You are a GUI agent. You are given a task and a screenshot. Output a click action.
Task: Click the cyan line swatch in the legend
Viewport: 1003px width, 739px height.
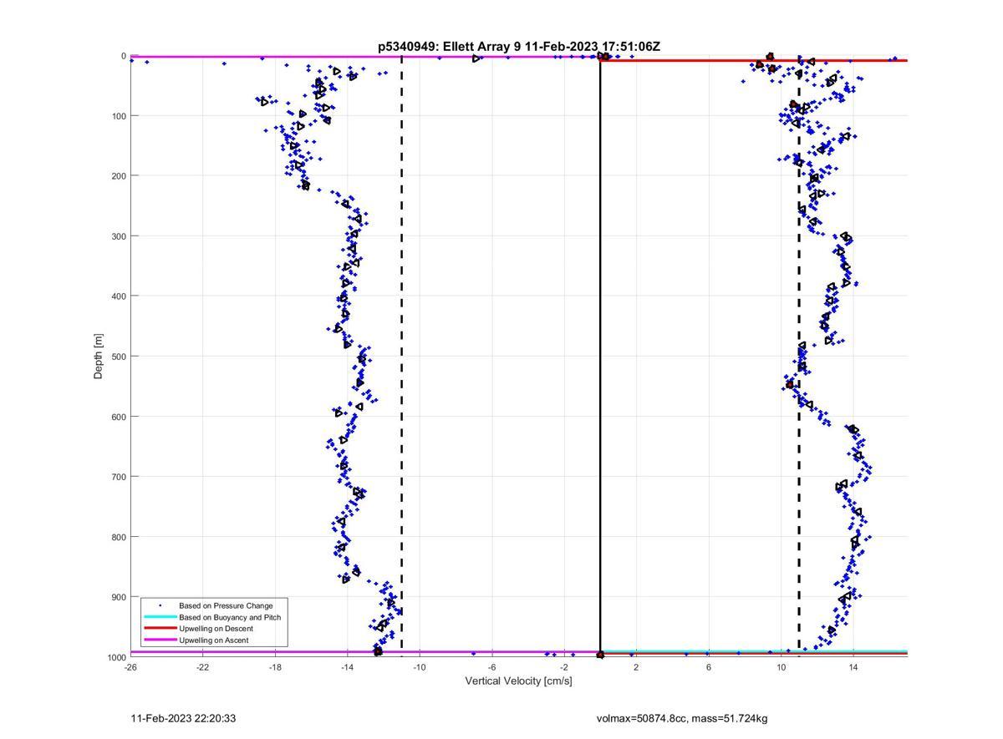(160, 617)
